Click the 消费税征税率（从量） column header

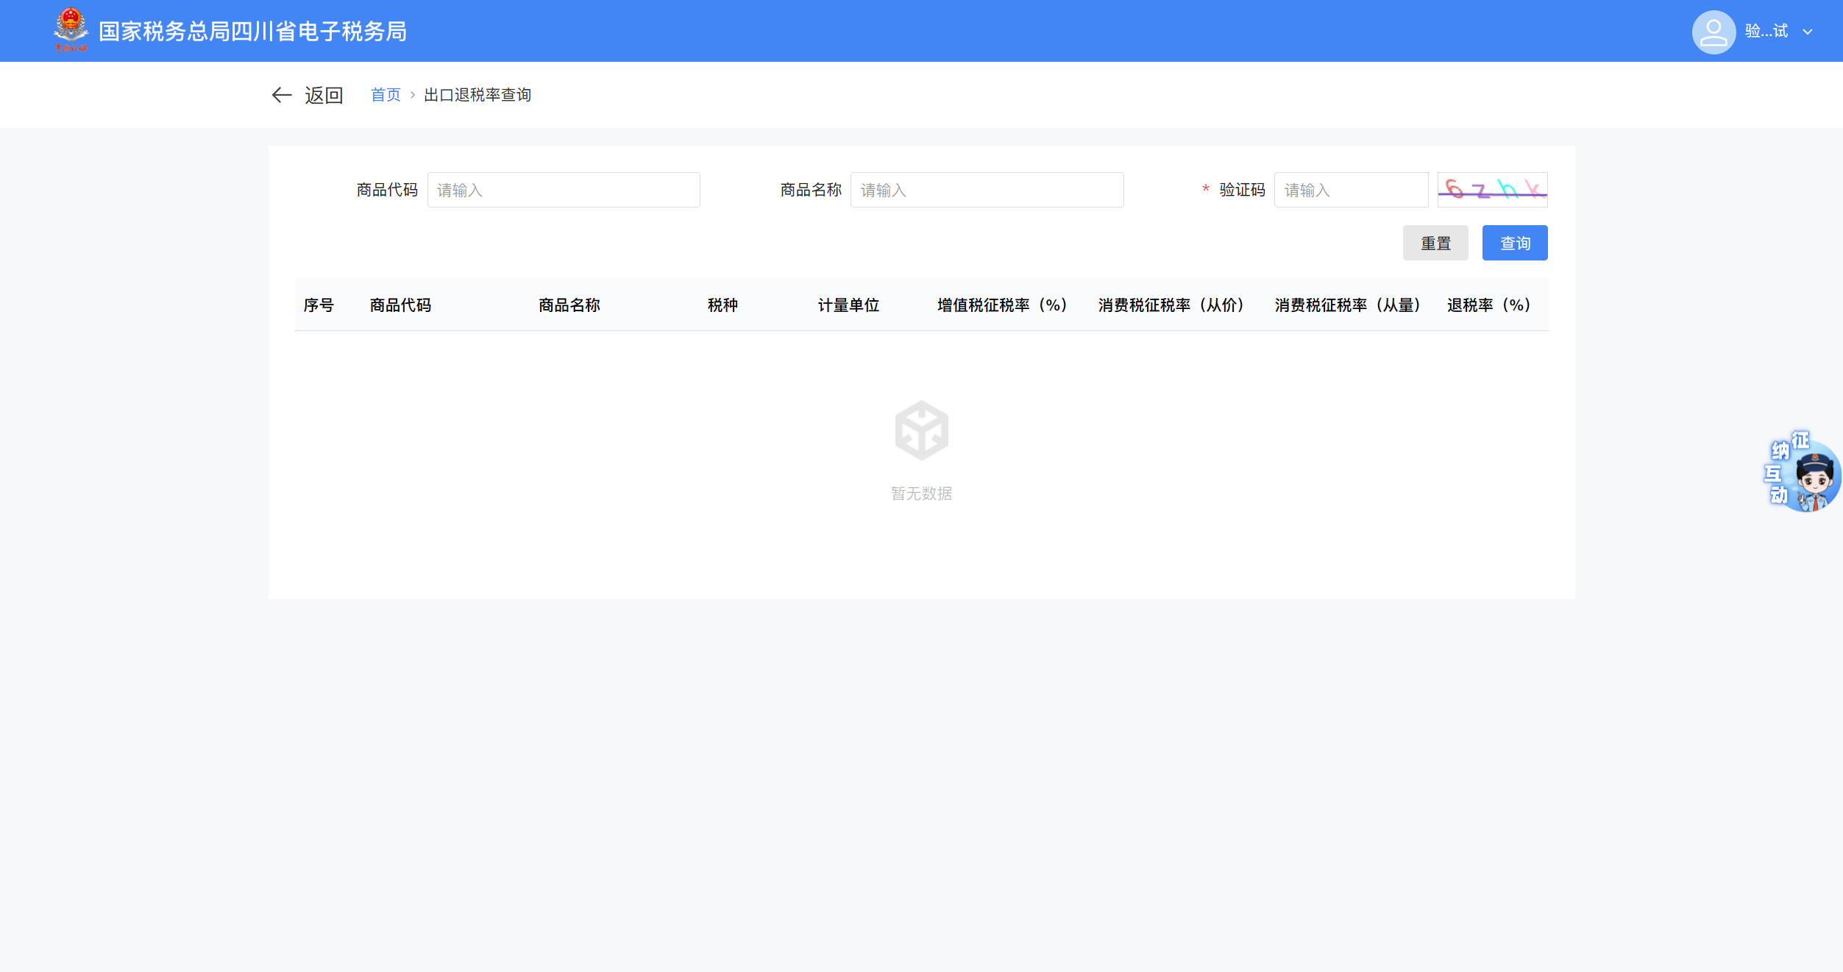[1348, 305]
